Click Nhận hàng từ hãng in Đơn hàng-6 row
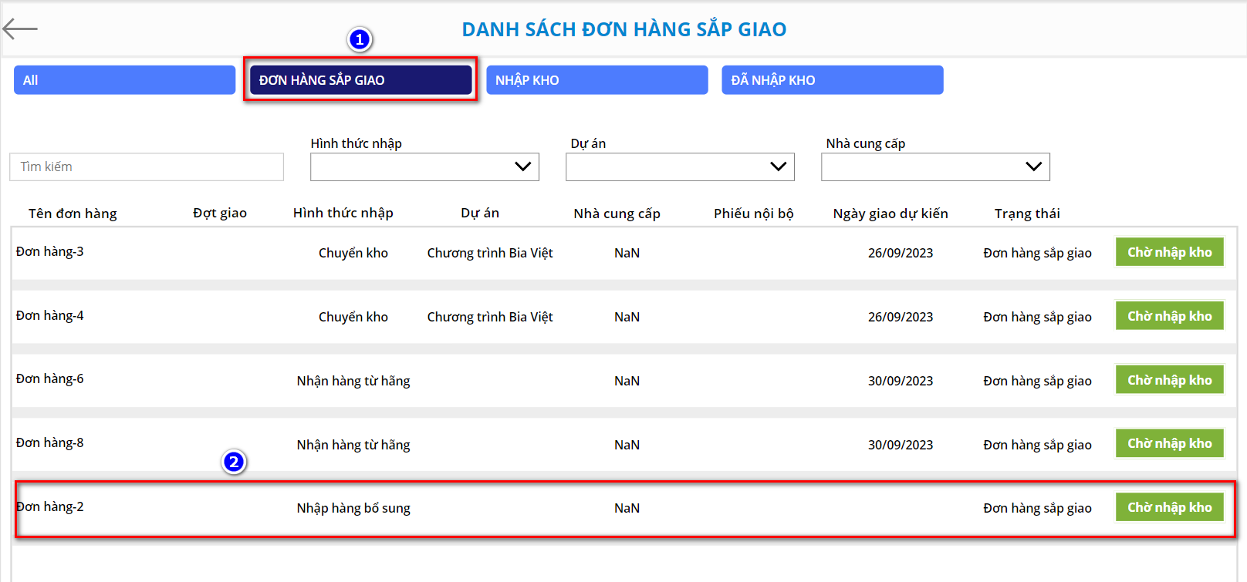The width and height of the screenshot is (1247, 582). click(353, 381)
